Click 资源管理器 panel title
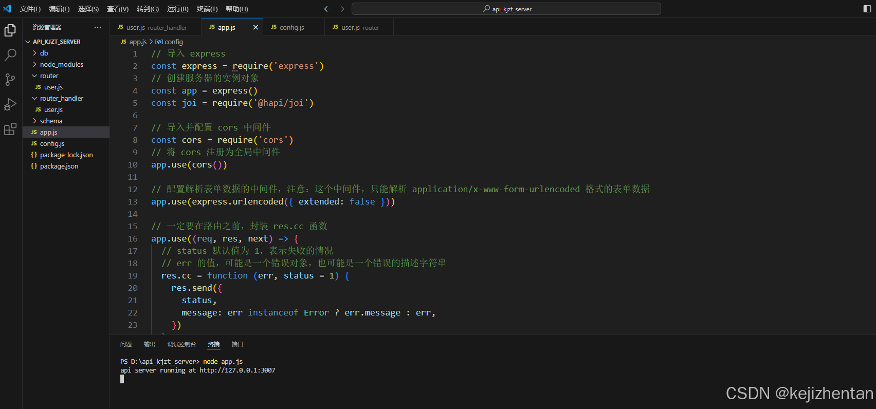 pos(47,27)
